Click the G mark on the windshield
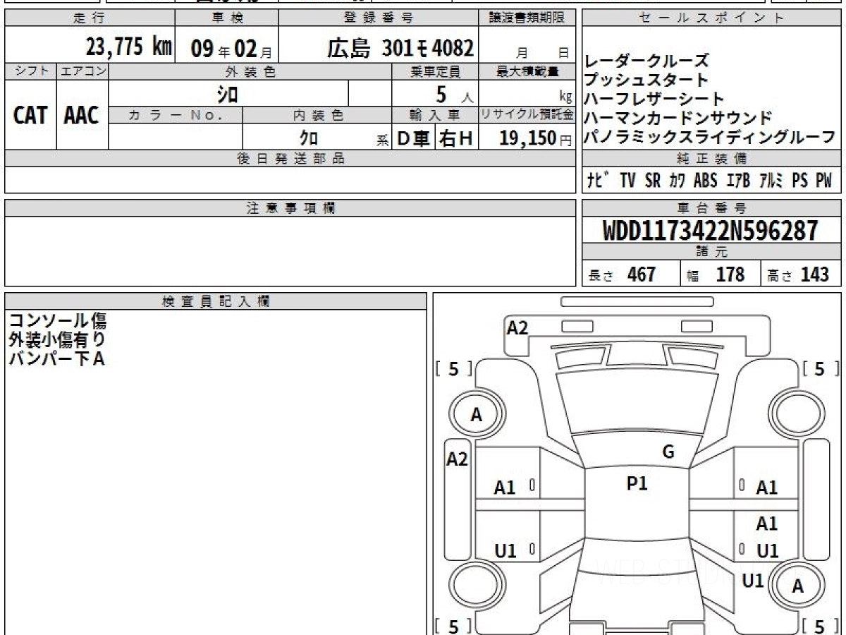 (668, 452)
